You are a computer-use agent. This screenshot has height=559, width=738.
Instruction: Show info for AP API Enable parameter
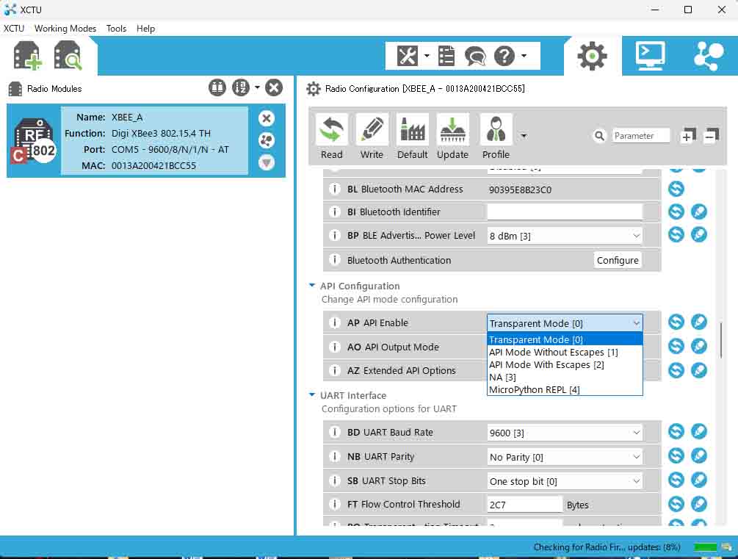(x=335, y=322)
